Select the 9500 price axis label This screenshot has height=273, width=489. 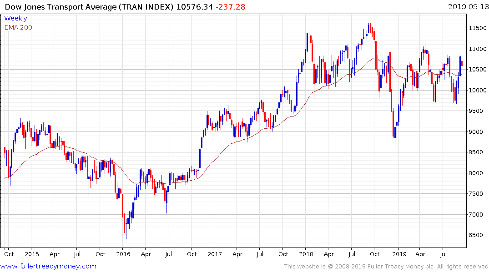point(476,111)
